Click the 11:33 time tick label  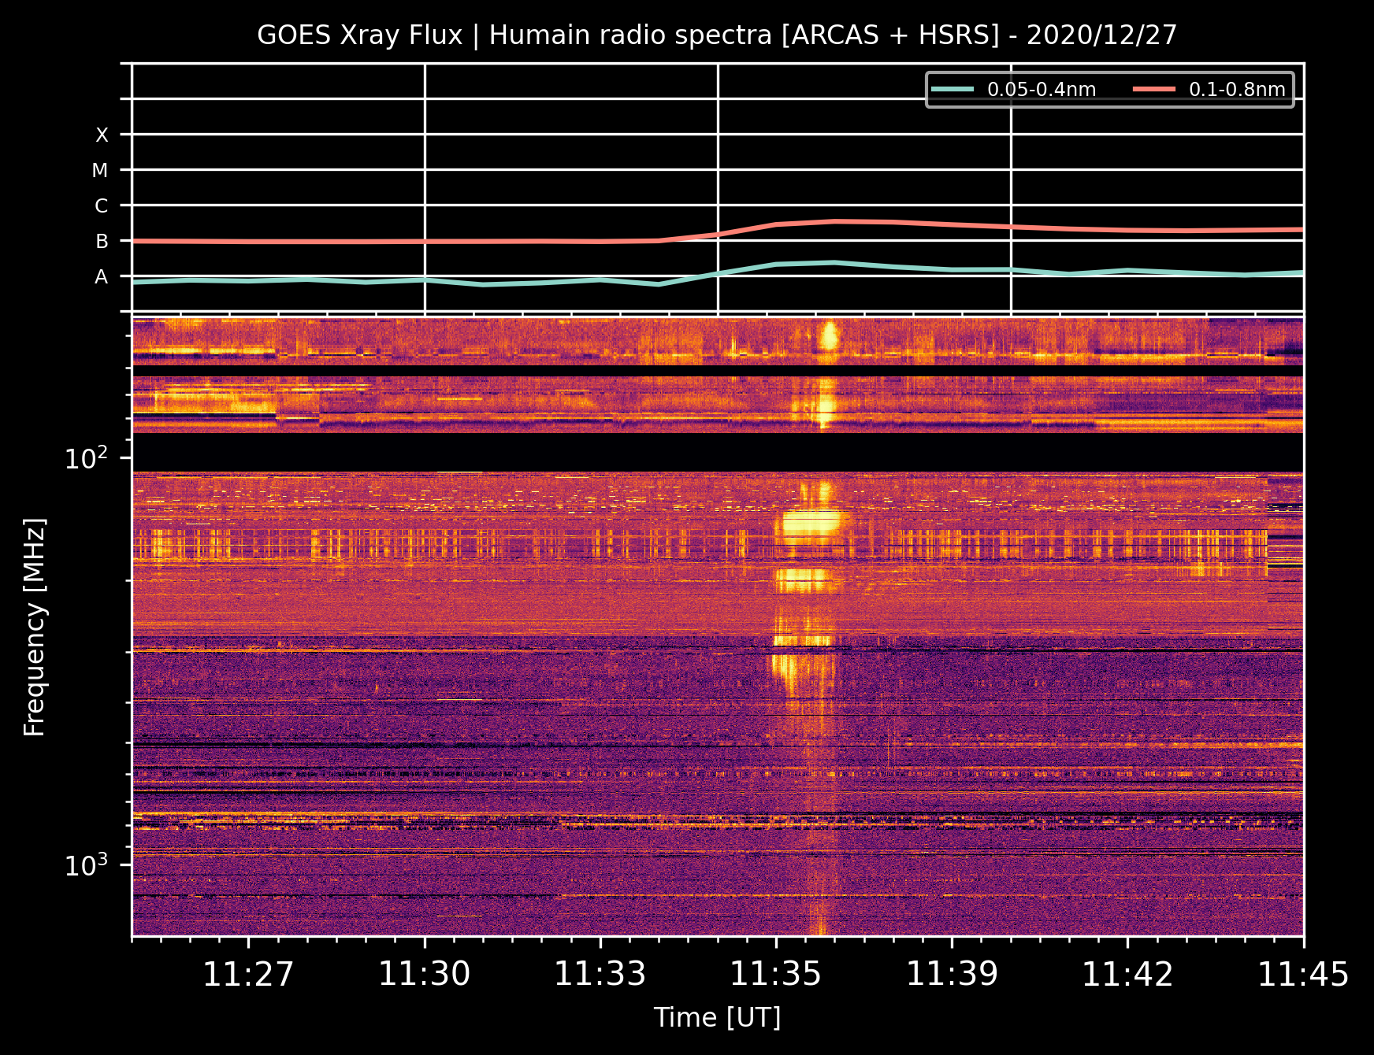pos(600,975)
